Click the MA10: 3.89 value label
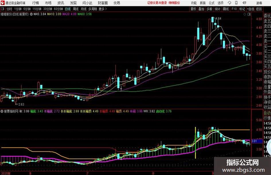The height and width of the screenshot is (175, 271). click(54, 14)
